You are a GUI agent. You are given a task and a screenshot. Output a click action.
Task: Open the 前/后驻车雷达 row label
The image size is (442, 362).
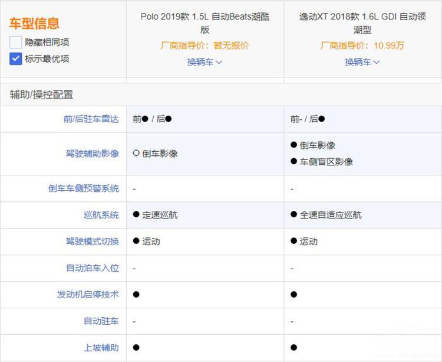point(91,119)
